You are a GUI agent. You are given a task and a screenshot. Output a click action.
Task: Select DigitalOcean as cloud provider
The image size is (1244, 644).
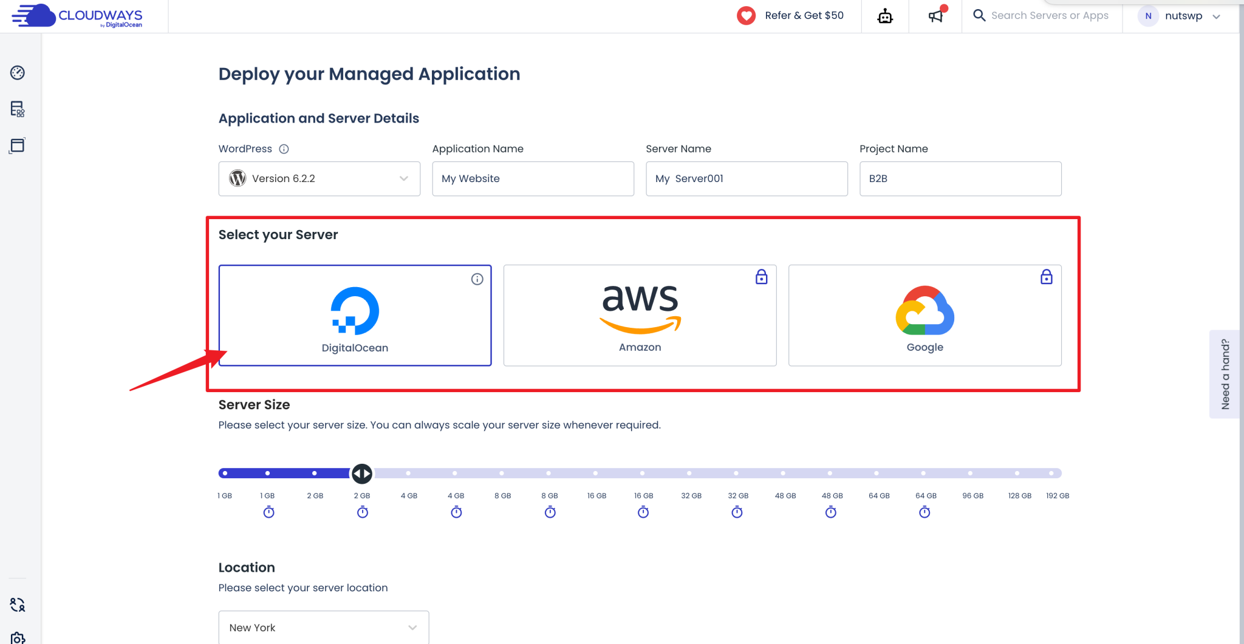[355, 315]
